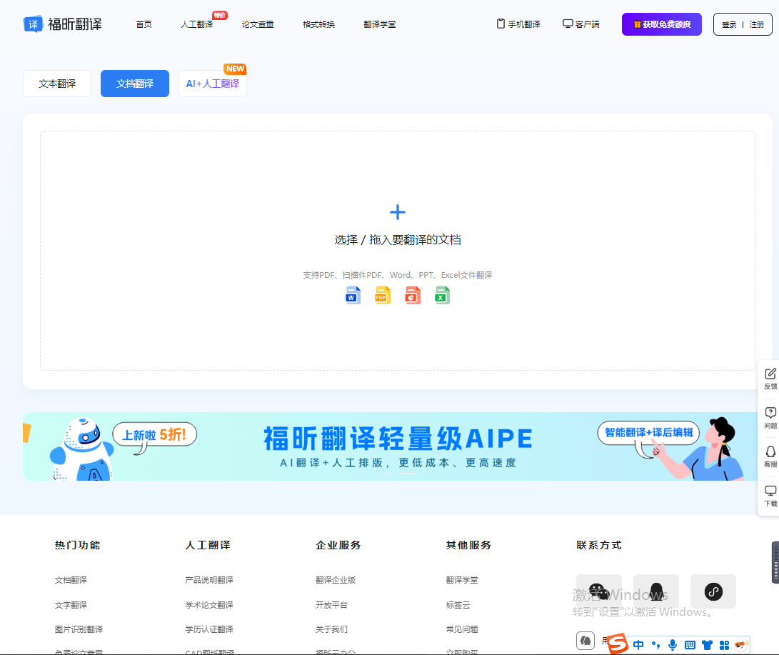The image size is (779, 655).
Task: Open the 关于我们 footer link
Action: pyautogui.click(x=331, y=629)
